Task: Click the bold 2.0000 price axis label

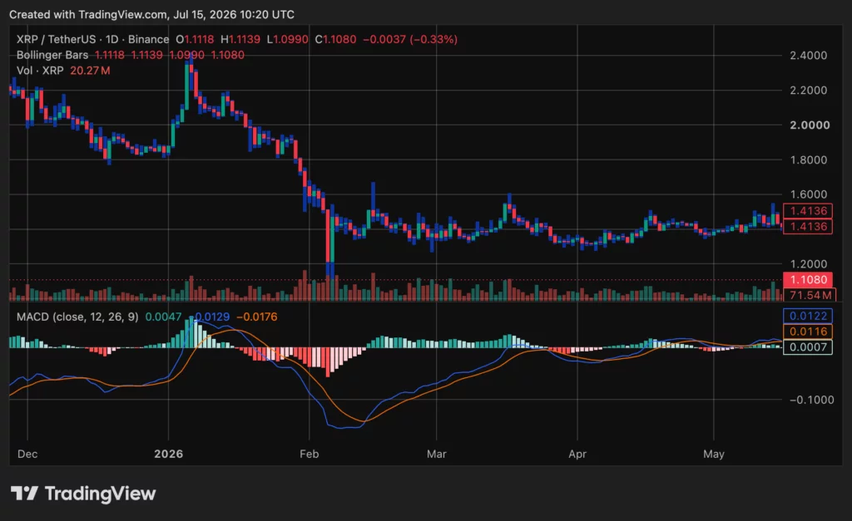Action: (809, 125)
